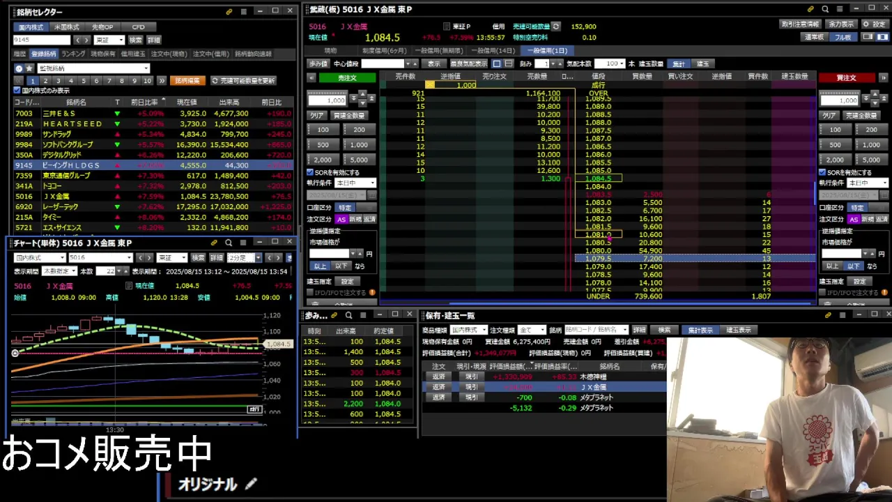
Task: Open the 監視銘柄 watchlist dropdown
Action: pos(93,68)
